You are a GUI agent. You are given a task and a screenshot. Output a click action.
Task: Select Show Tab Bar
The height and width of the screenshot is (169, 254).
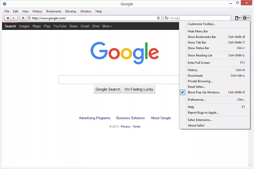(x=215, y=42)
